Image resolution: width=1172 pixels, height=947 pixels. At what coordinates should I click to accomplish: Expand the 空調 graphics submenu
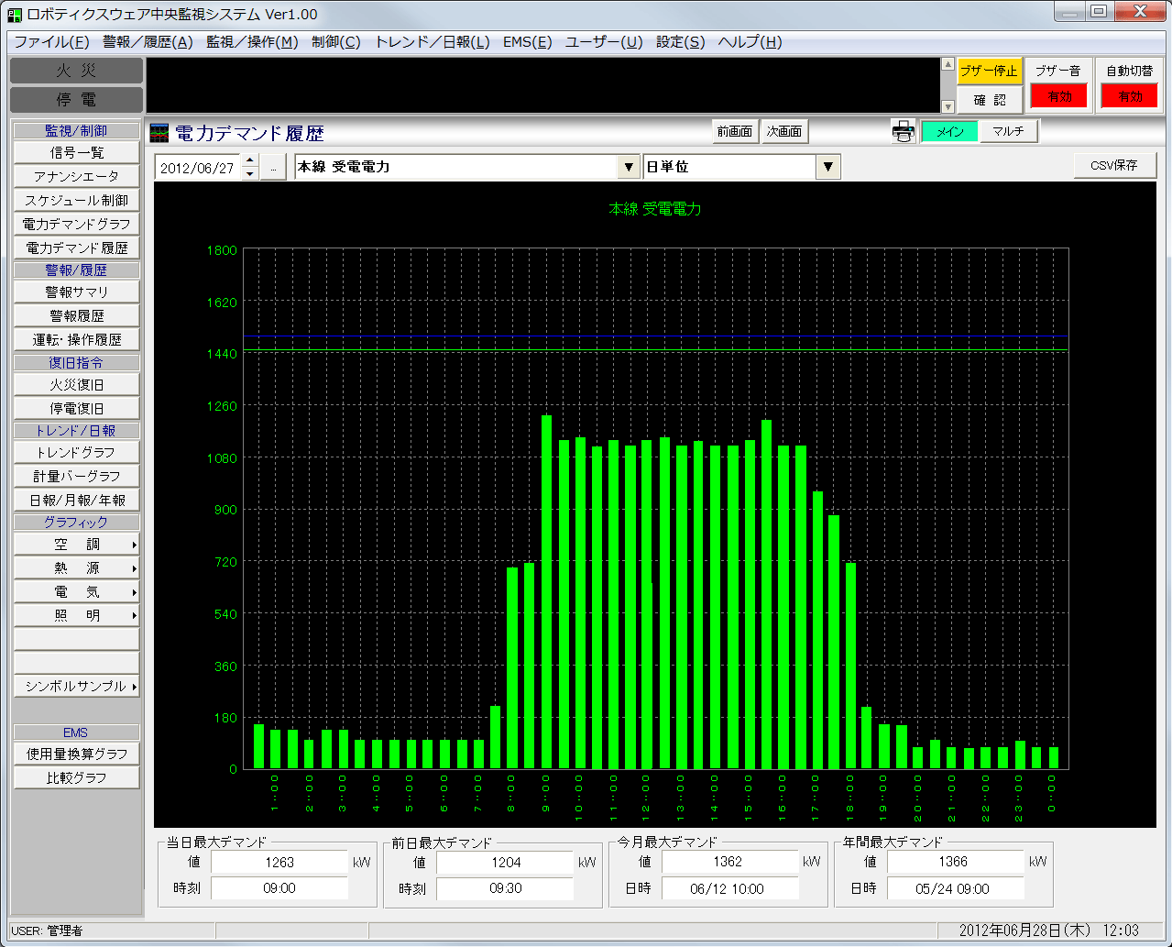tap(77, 545)
